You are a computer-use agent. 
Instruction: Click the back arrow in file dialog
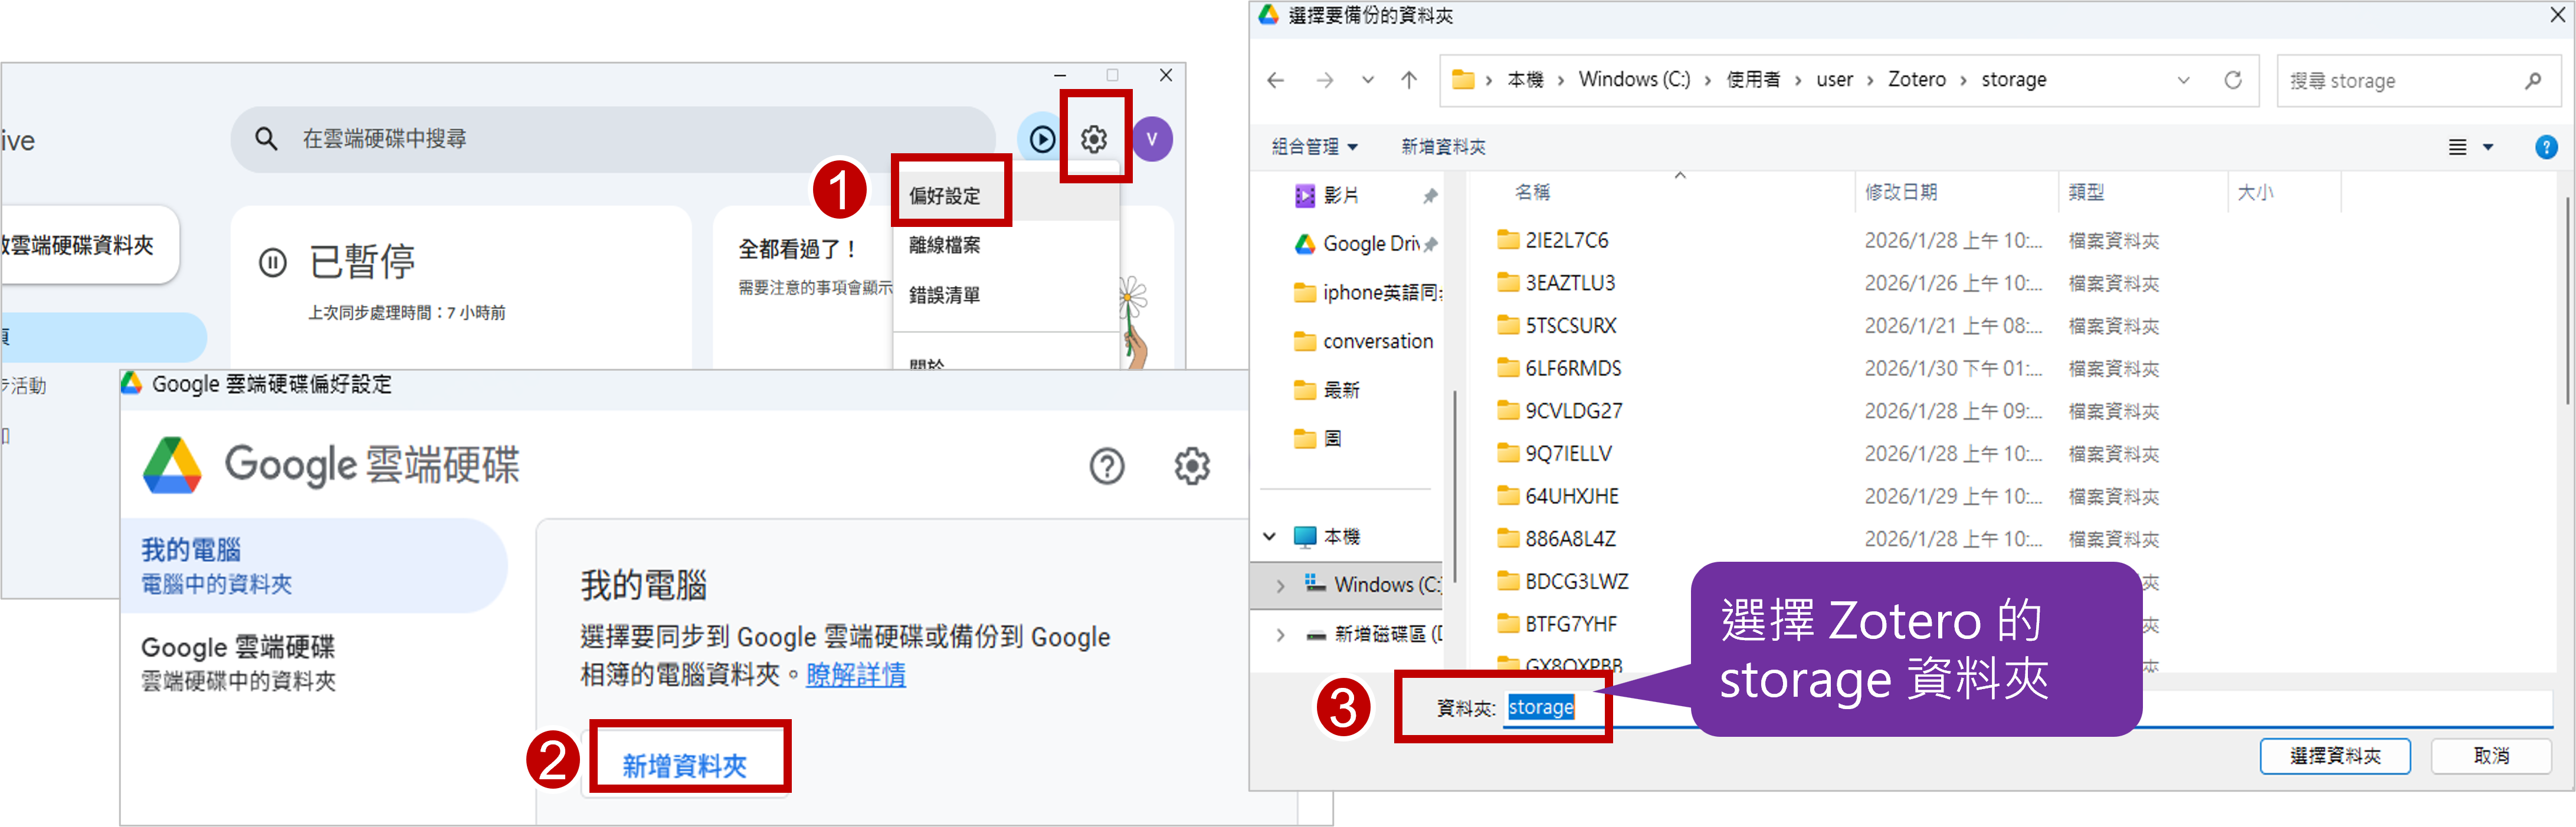1275,80
